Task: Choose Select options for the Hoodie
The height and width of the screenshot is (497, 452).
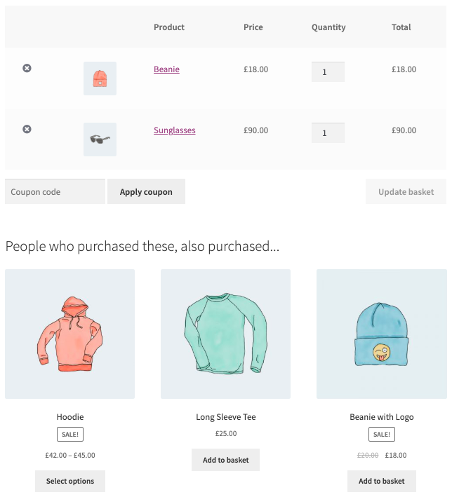Action: point(70,481)
